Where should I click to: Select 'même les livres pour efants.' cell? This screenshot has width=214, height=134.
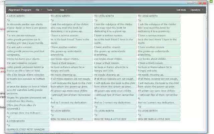tap(28, 59)
